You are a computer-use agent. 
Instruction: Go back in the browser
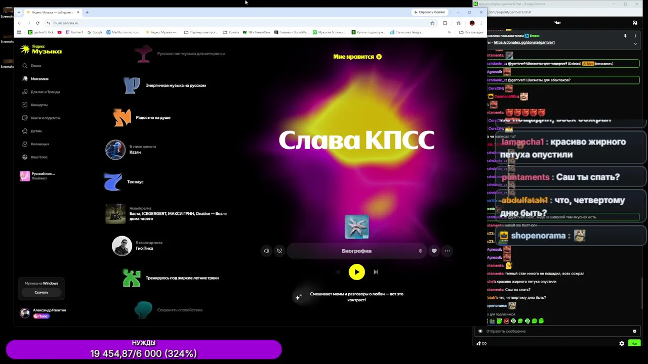(x=19, y=23)
